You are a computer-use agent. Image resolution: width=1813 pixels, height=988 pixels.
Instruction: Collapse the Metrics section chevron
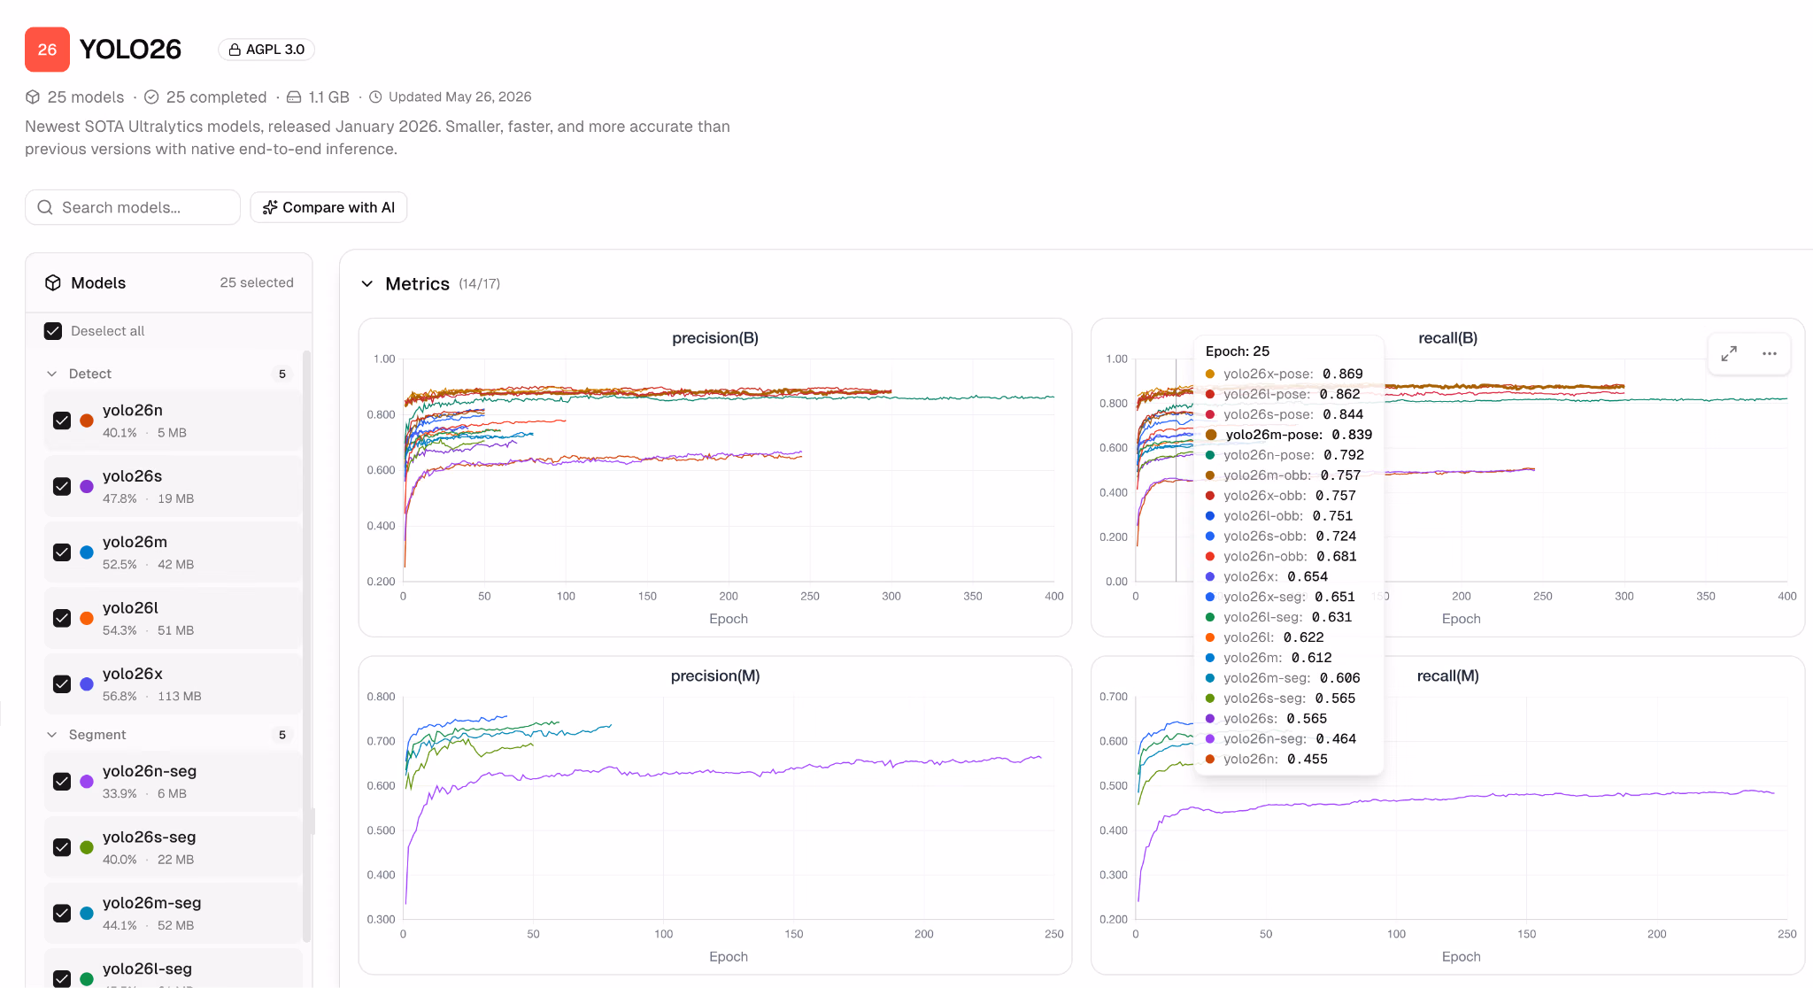coord(366,284)
